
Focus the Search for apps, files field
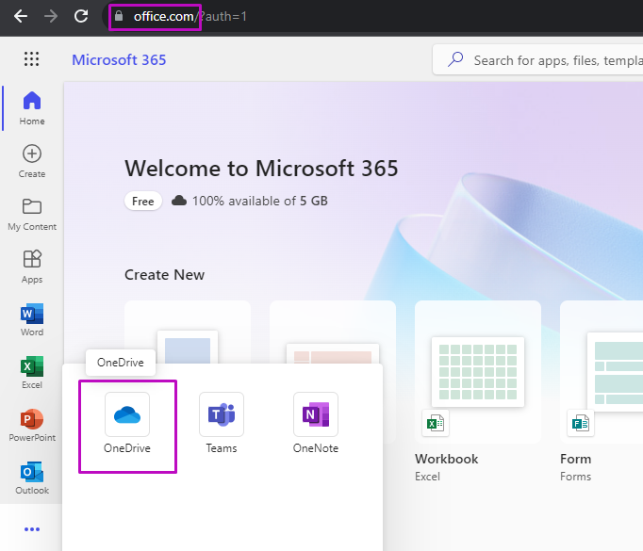pyautogui.click(x=538, y=60)
